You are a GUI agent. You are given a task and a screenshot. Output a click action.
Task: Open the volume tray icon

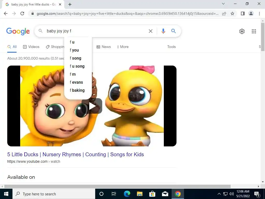[x=231, y=194]
